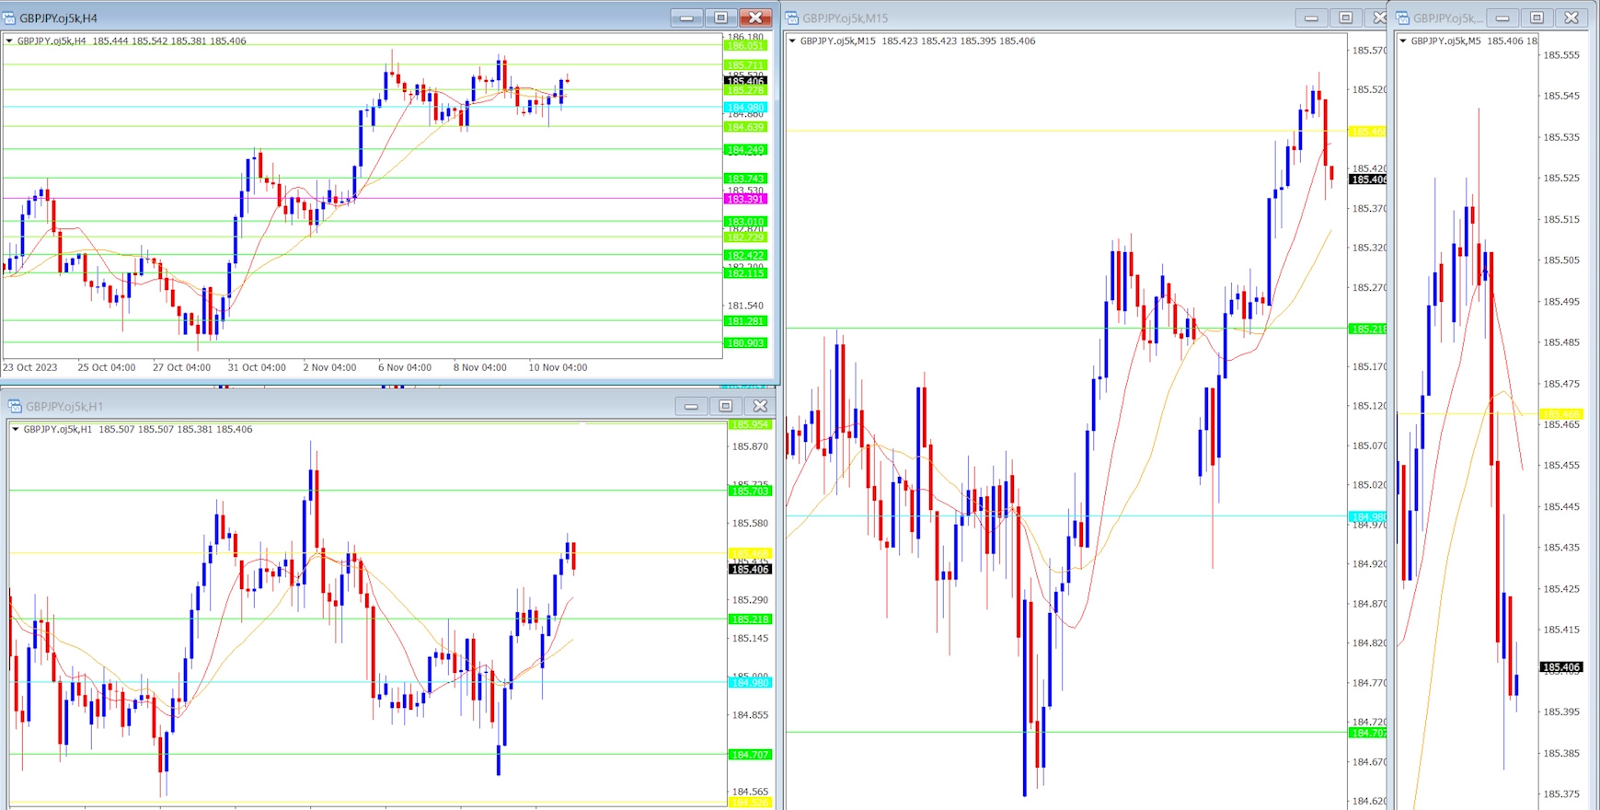Maximize the GBPJPY M15 chart window
1600x810 pixels.
tap(1345, 17)
